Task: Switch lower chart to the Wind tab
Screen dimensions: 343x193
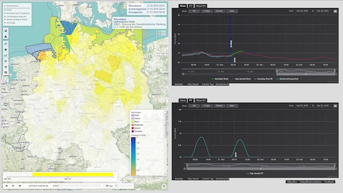Action: point(182,100)
